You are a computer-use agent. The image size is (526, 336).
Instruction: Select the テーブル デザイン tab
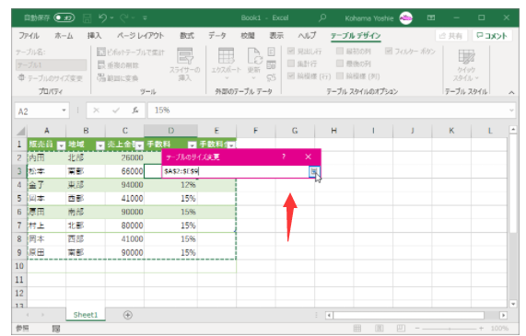coord(356,36)
